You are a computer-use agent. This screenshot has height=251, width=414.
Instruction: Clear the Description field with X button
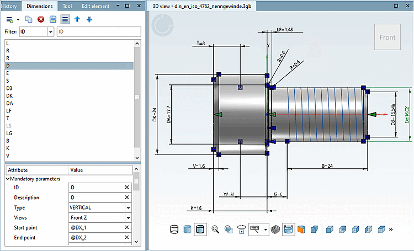coord(127,197)
